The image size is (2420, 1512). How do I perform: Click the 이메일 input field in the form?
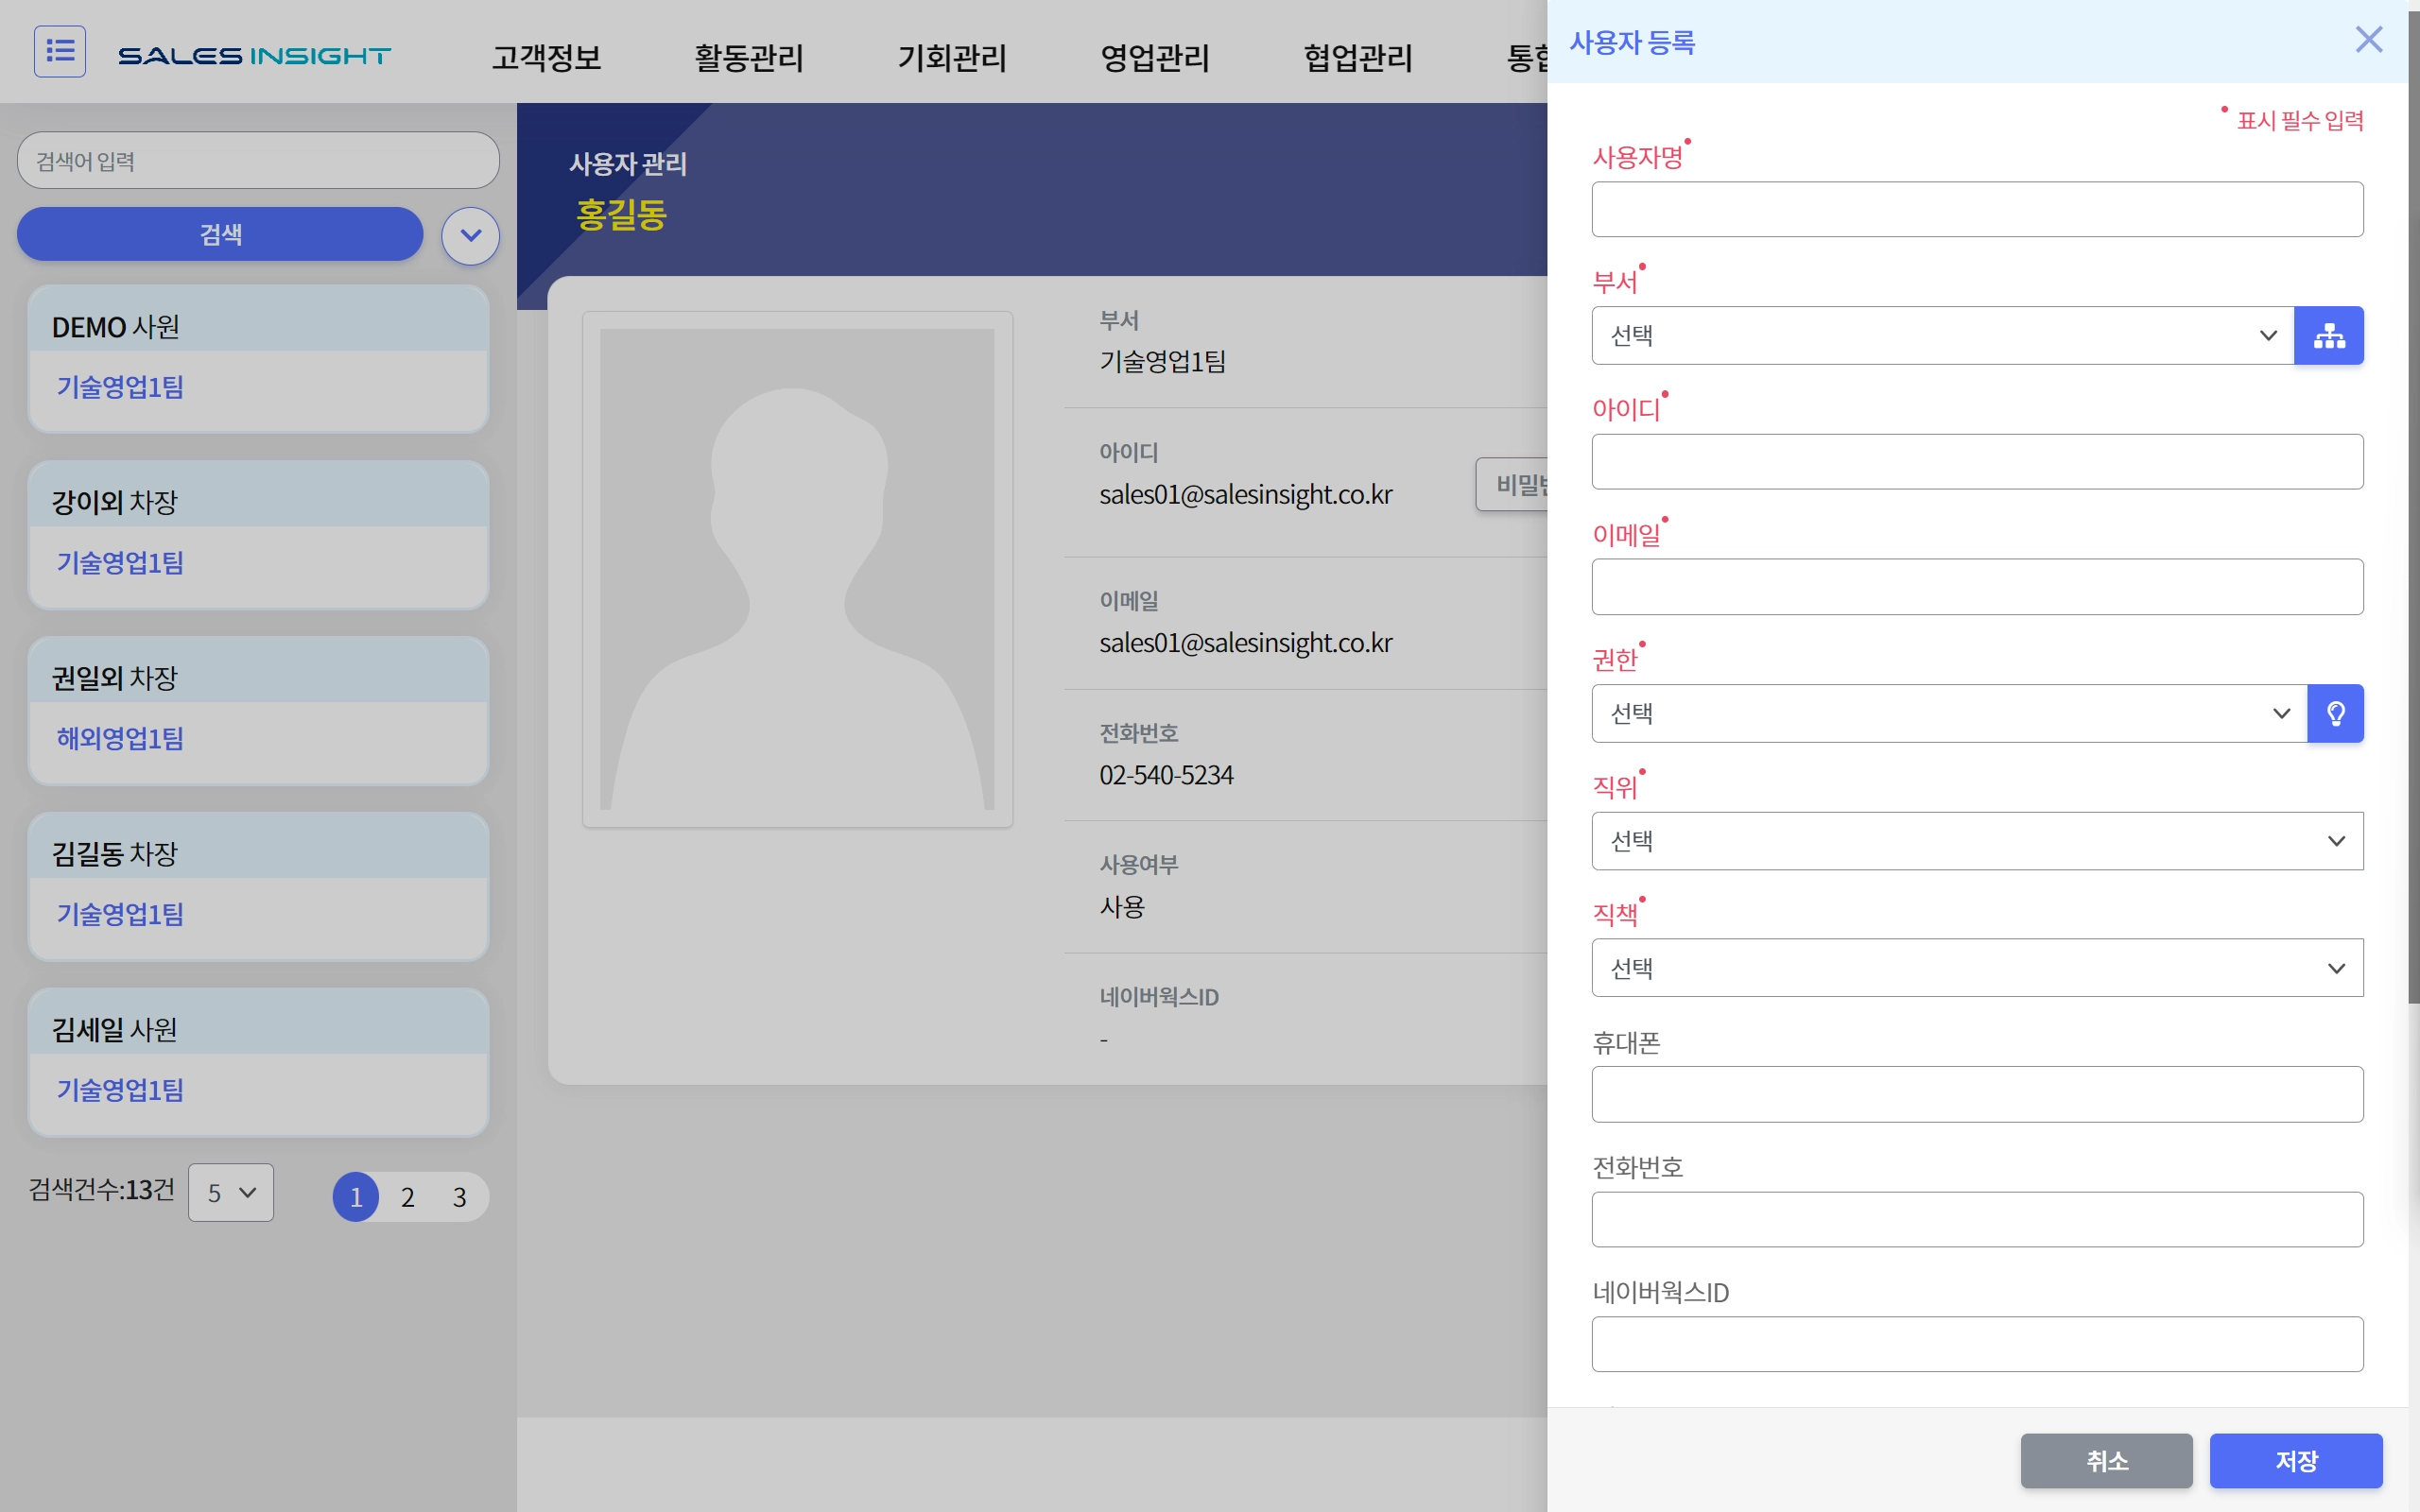coord(1977,587)
